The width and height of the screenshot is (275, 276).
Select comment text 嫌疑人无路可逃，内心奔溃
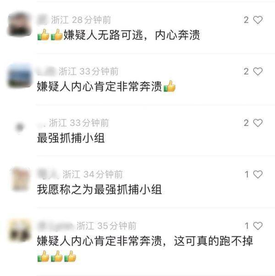pyautogui.click(x=132, y=35)
